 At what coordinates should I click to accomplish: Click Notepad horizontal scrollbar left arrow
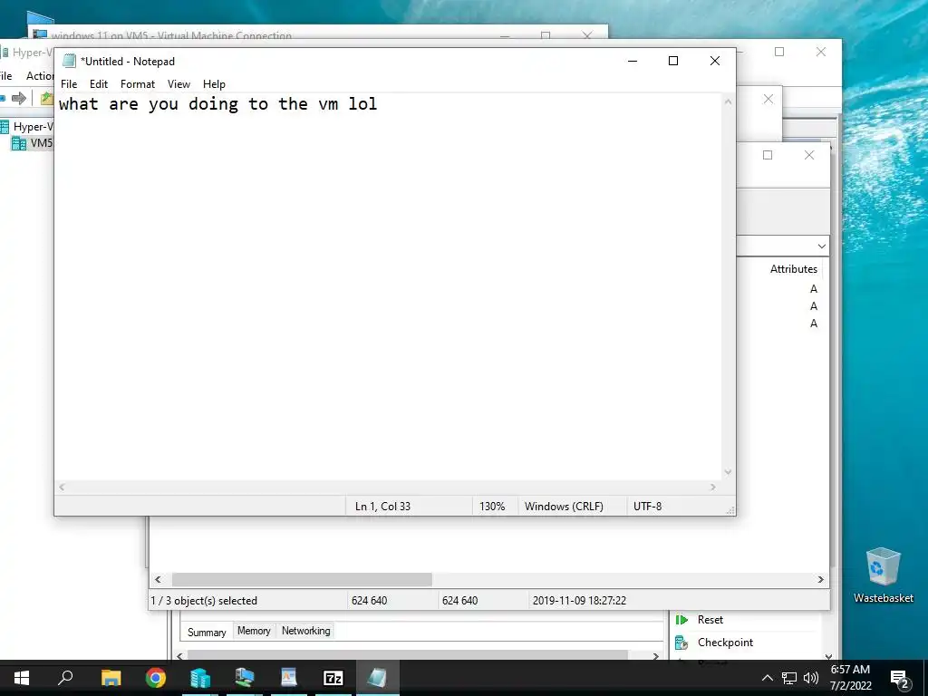63,487
